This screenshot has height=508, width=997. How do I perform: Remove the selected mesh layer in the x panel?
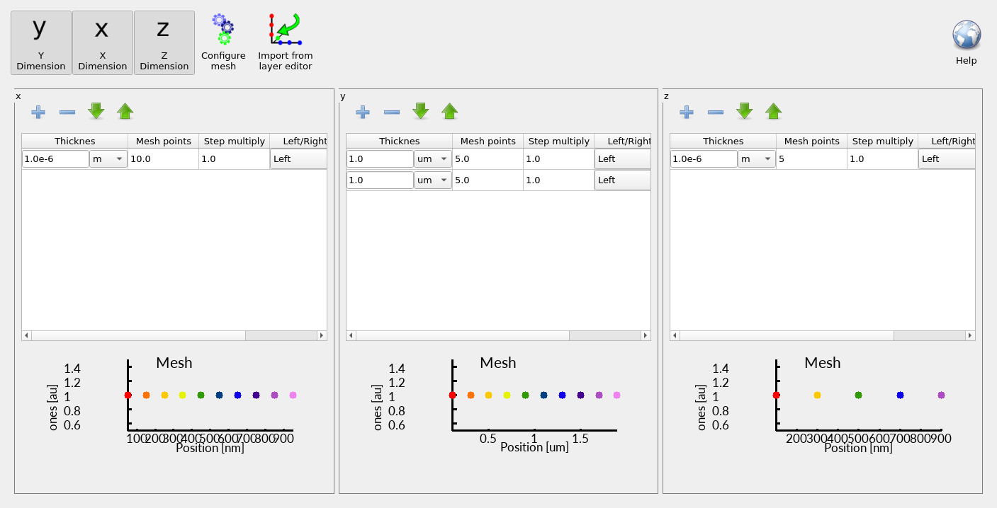click(67, 112)
